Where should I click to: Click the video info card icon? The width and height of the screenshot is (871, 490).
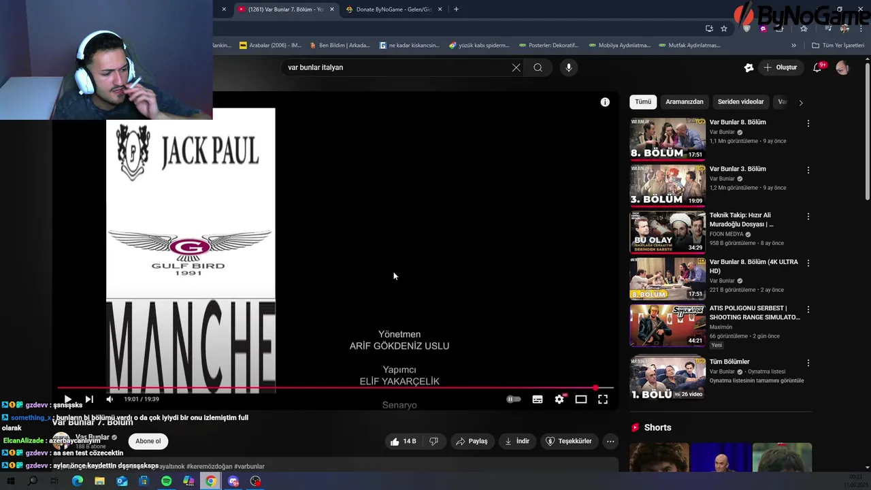pos(605,102)
